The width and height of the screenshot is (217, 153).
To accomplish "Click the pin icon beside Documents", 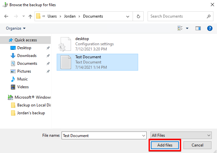I will (x=48, y=63).
